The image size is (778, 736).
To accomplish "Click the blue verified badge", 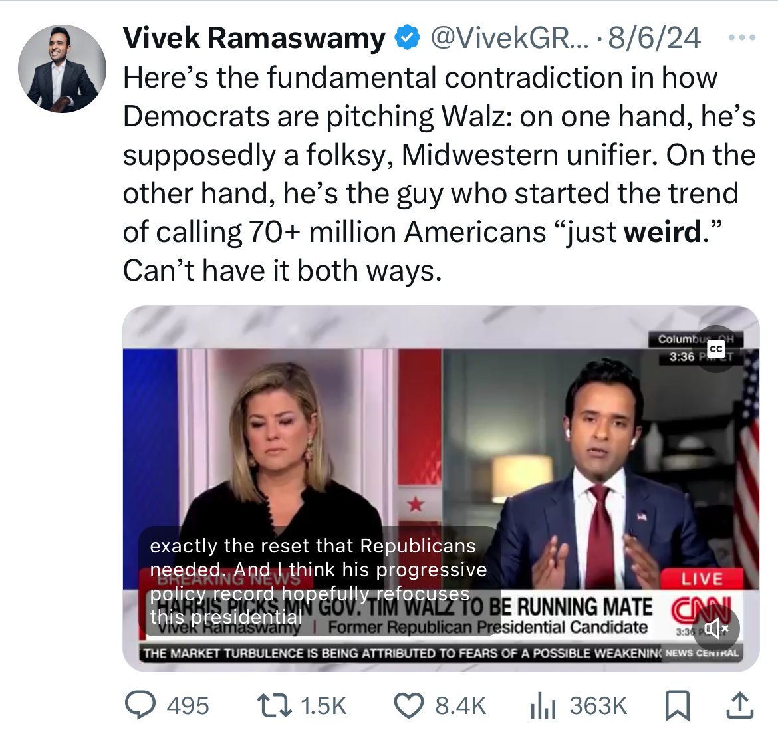I will tap(407, 38).
